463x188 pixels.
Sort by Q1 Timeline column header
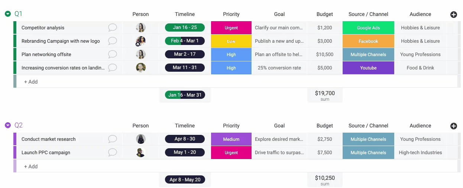coord(185,14)
